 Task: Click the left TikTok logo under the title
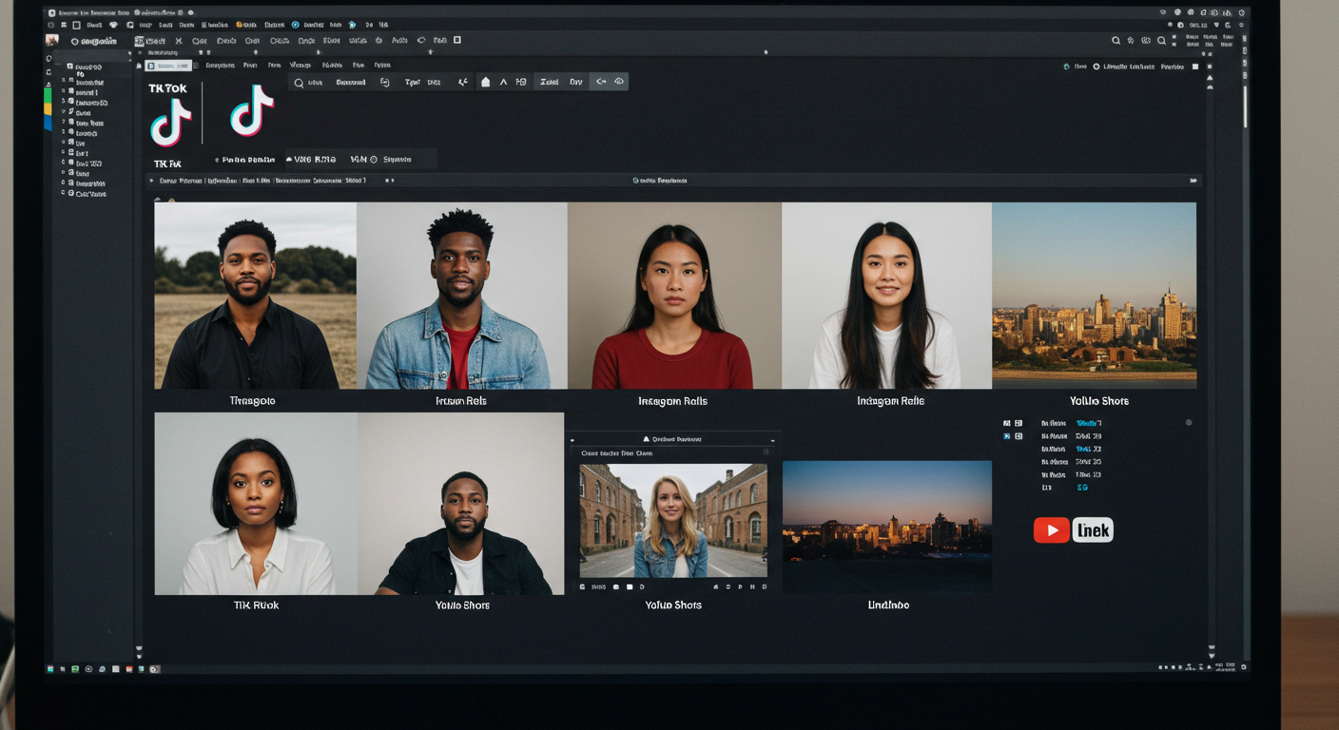pos(171,122)
